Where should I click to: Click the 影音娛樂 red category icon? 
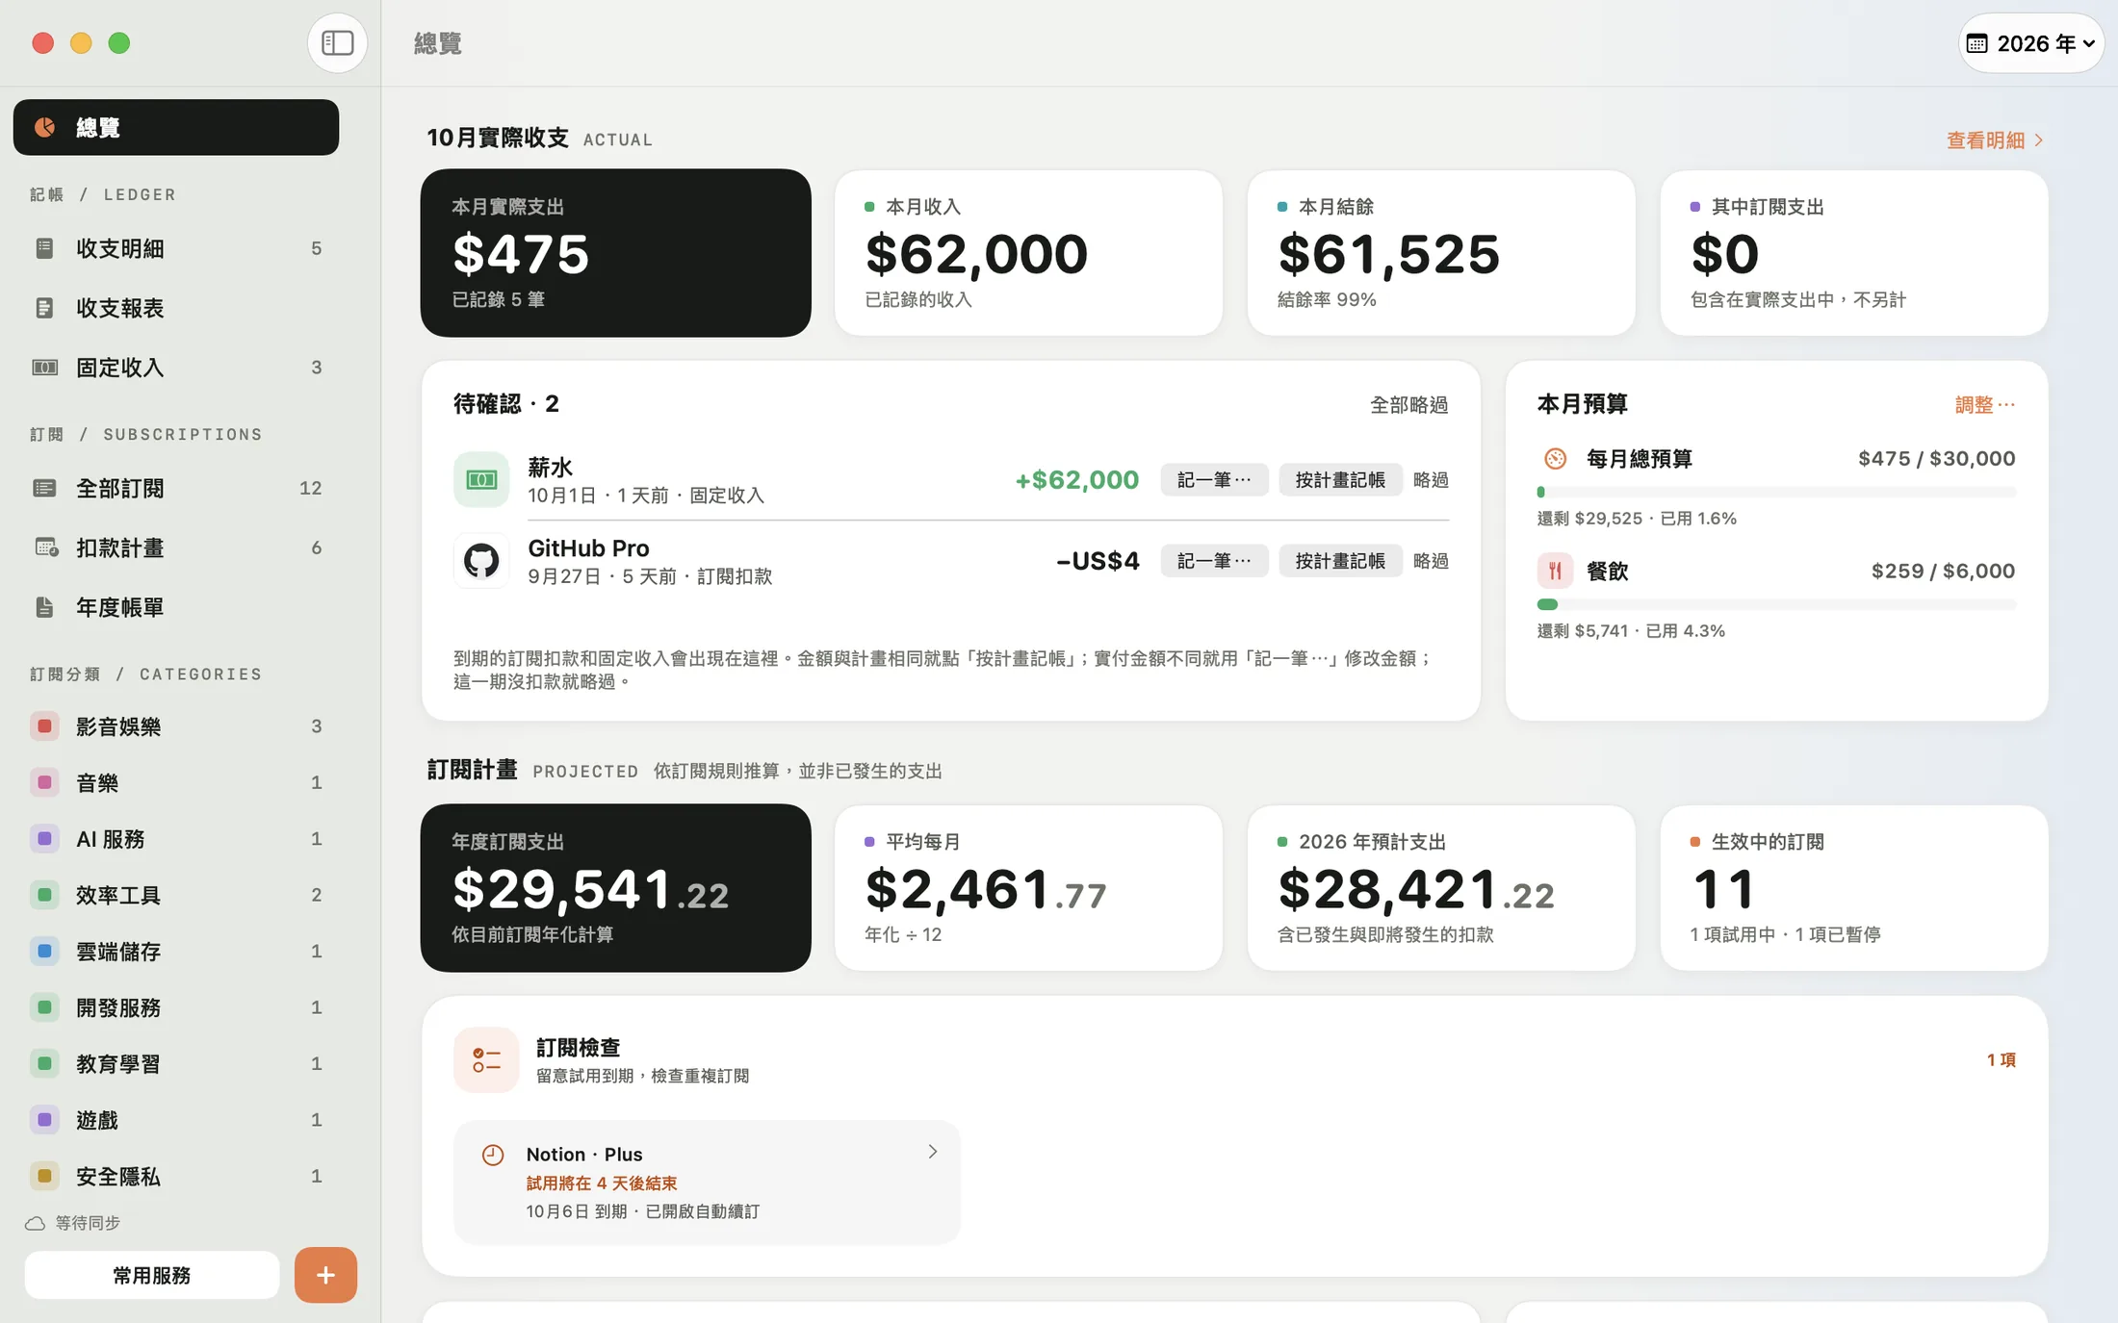coord(44,726)
